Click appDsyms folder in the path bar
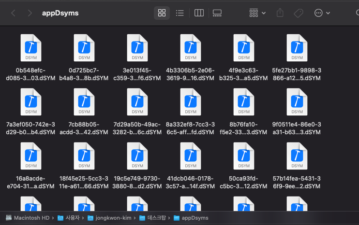 tap(191, 218)
